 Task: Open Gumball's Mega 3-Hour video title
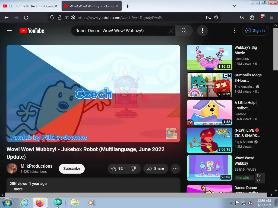coord(248,78)
